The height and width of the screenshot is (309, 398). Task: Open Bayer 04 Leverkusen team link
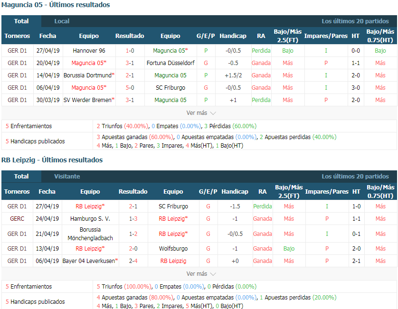(x=89, y=261)
